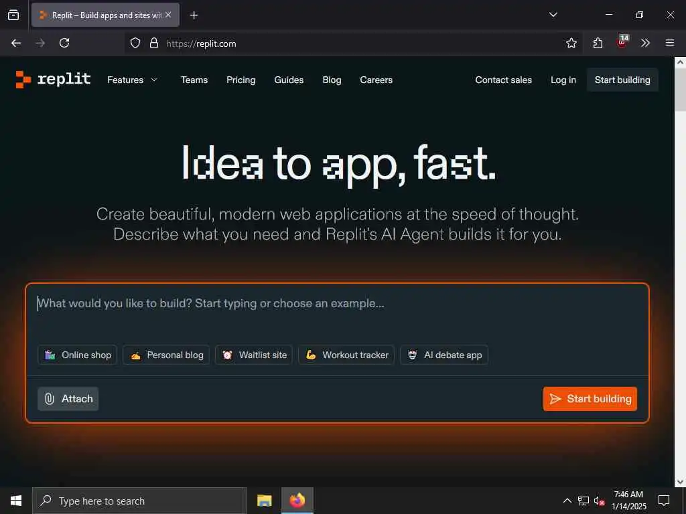The width and height of the screenshot is (686, 514).
Task: Open Guides in navigation
Action: [289, 80]
